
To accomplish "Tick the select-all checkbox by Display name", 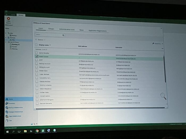I will (x=36, y=45).
